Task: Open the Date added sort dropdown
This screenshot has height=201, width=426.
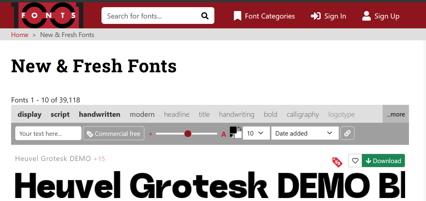Action: pos(304,133)
